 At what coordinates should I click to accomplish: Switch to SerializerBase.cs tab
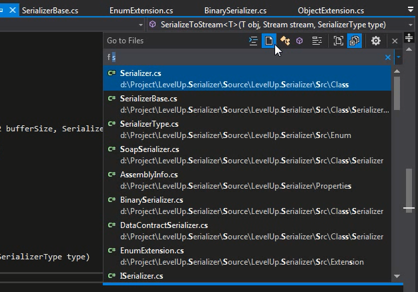point(50,11)
